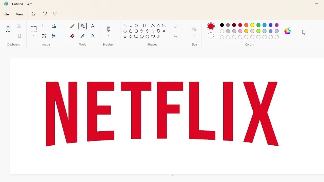This screenshot has width=324, height=182.
Task: Pick the purple color swatch
Action: click(x=277, y=25)
